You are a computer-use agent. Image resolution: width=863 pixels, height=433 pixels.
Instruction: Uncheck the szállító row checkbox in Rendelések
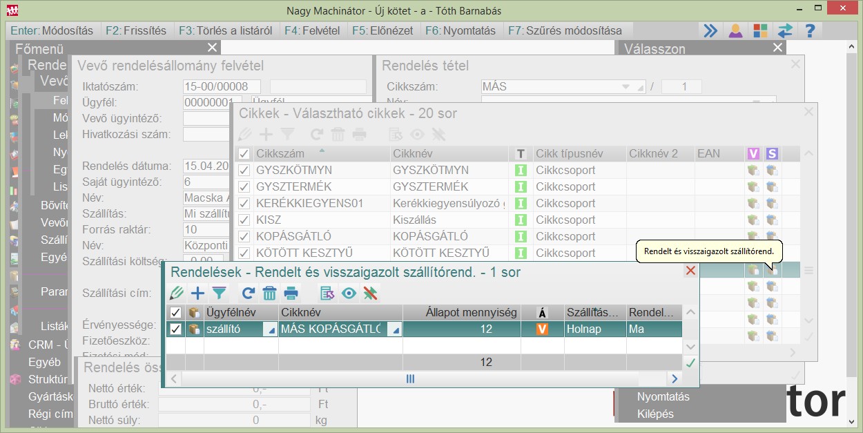click(x=175, y=329)
